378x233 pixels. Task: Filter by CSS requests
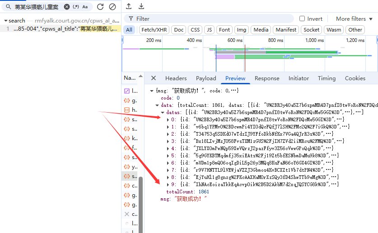click(195, 30)
